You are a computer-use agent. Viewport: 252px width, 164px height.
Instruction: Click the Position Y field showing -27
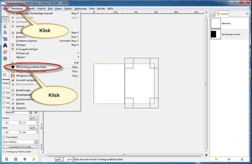tap(29, 123)
